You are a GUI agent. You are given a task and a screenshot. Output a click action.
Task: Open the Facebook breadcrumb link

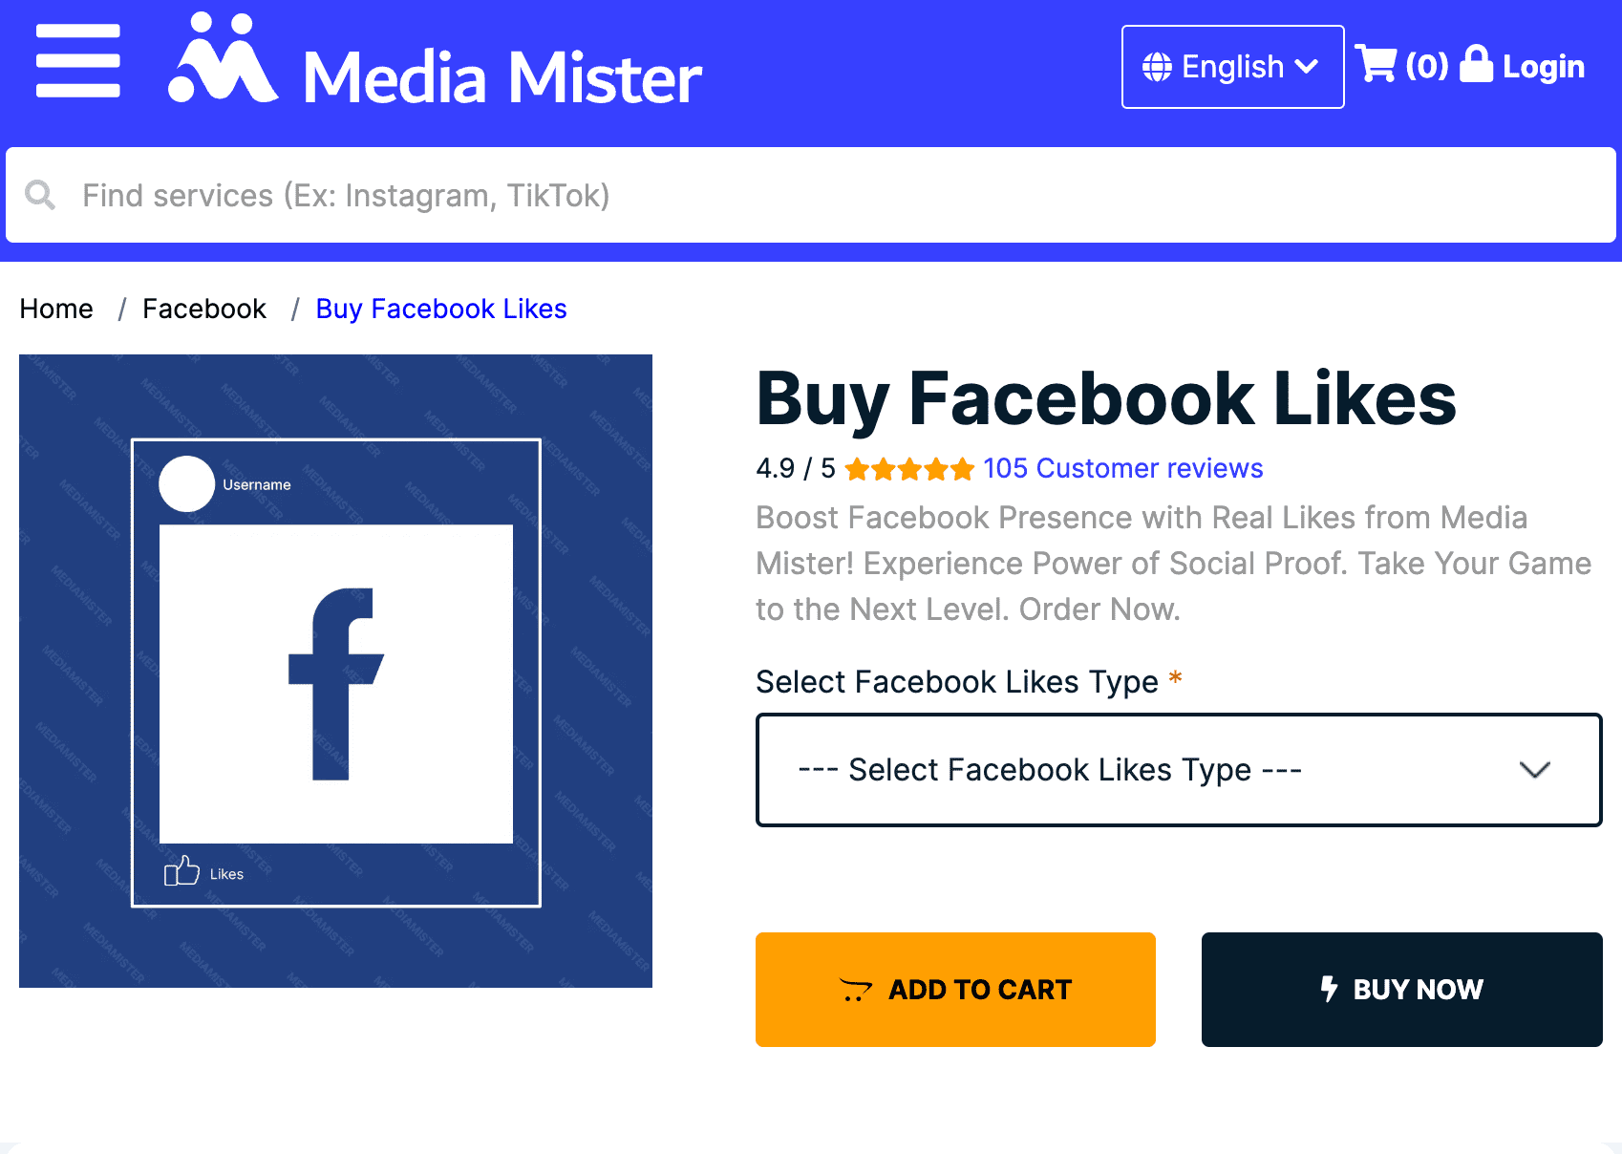203,309
